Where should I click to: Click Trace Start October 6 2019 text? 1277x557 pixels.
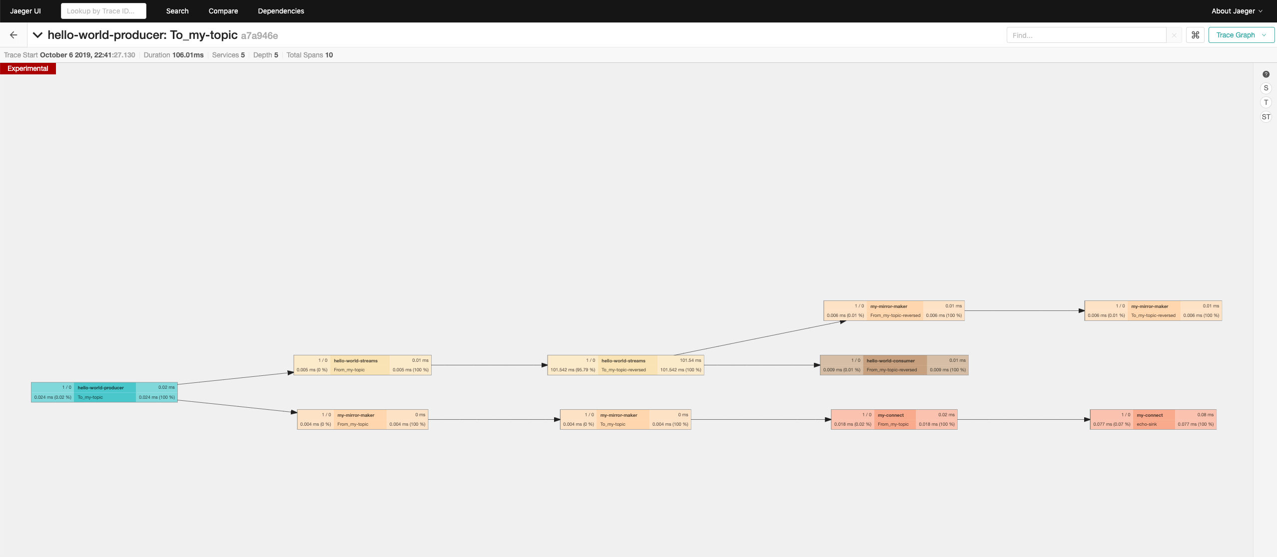click(69, 55)
